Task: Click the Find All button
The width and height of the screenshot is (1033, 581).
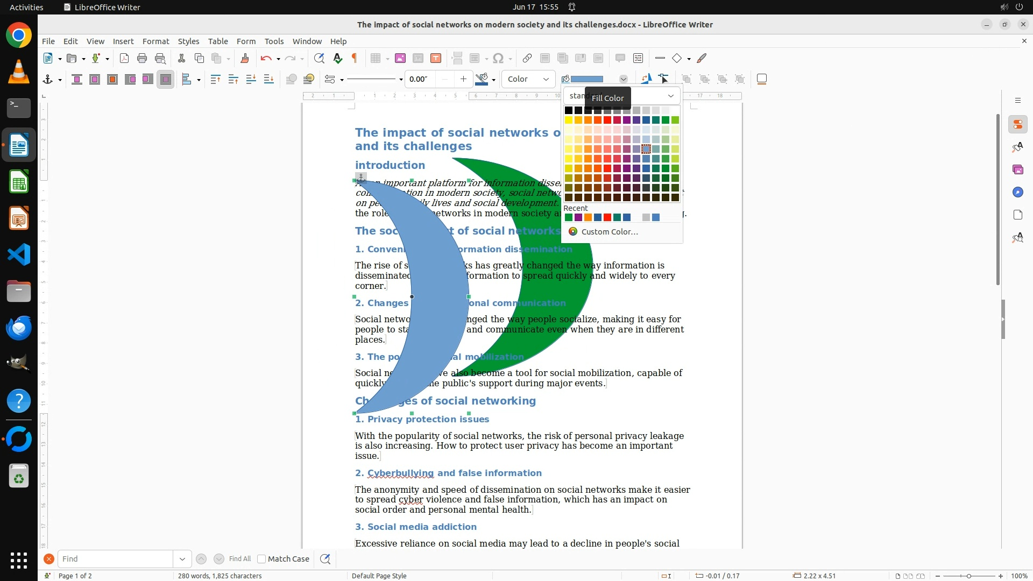Action: click(x=239, y=559)
